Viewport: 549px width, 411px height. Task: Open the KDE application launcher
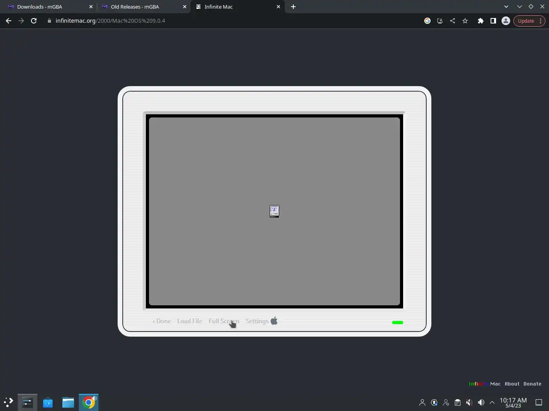click(x=8, y=402)
